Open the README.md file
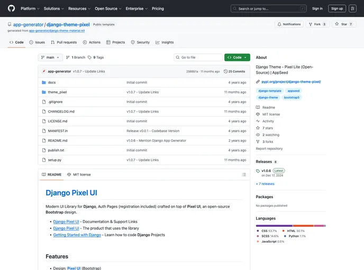 click(x=58, y=141)
